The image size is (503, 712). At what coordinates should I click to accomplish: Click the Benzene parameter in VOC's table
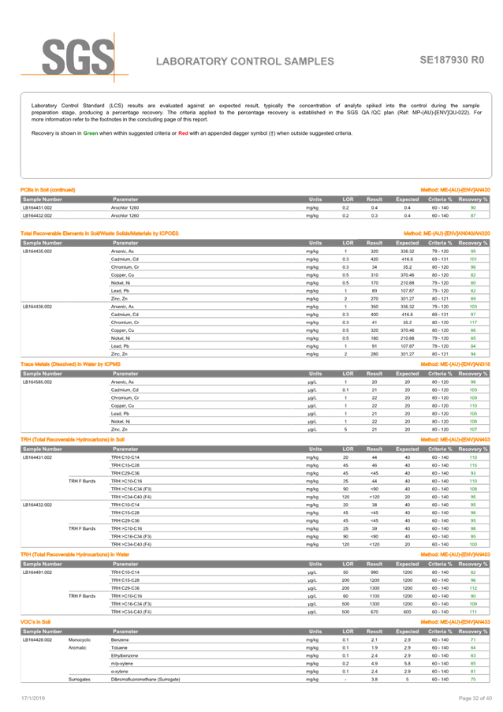(120, 639)
